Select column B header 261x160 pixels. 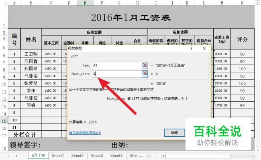point(31,3)
